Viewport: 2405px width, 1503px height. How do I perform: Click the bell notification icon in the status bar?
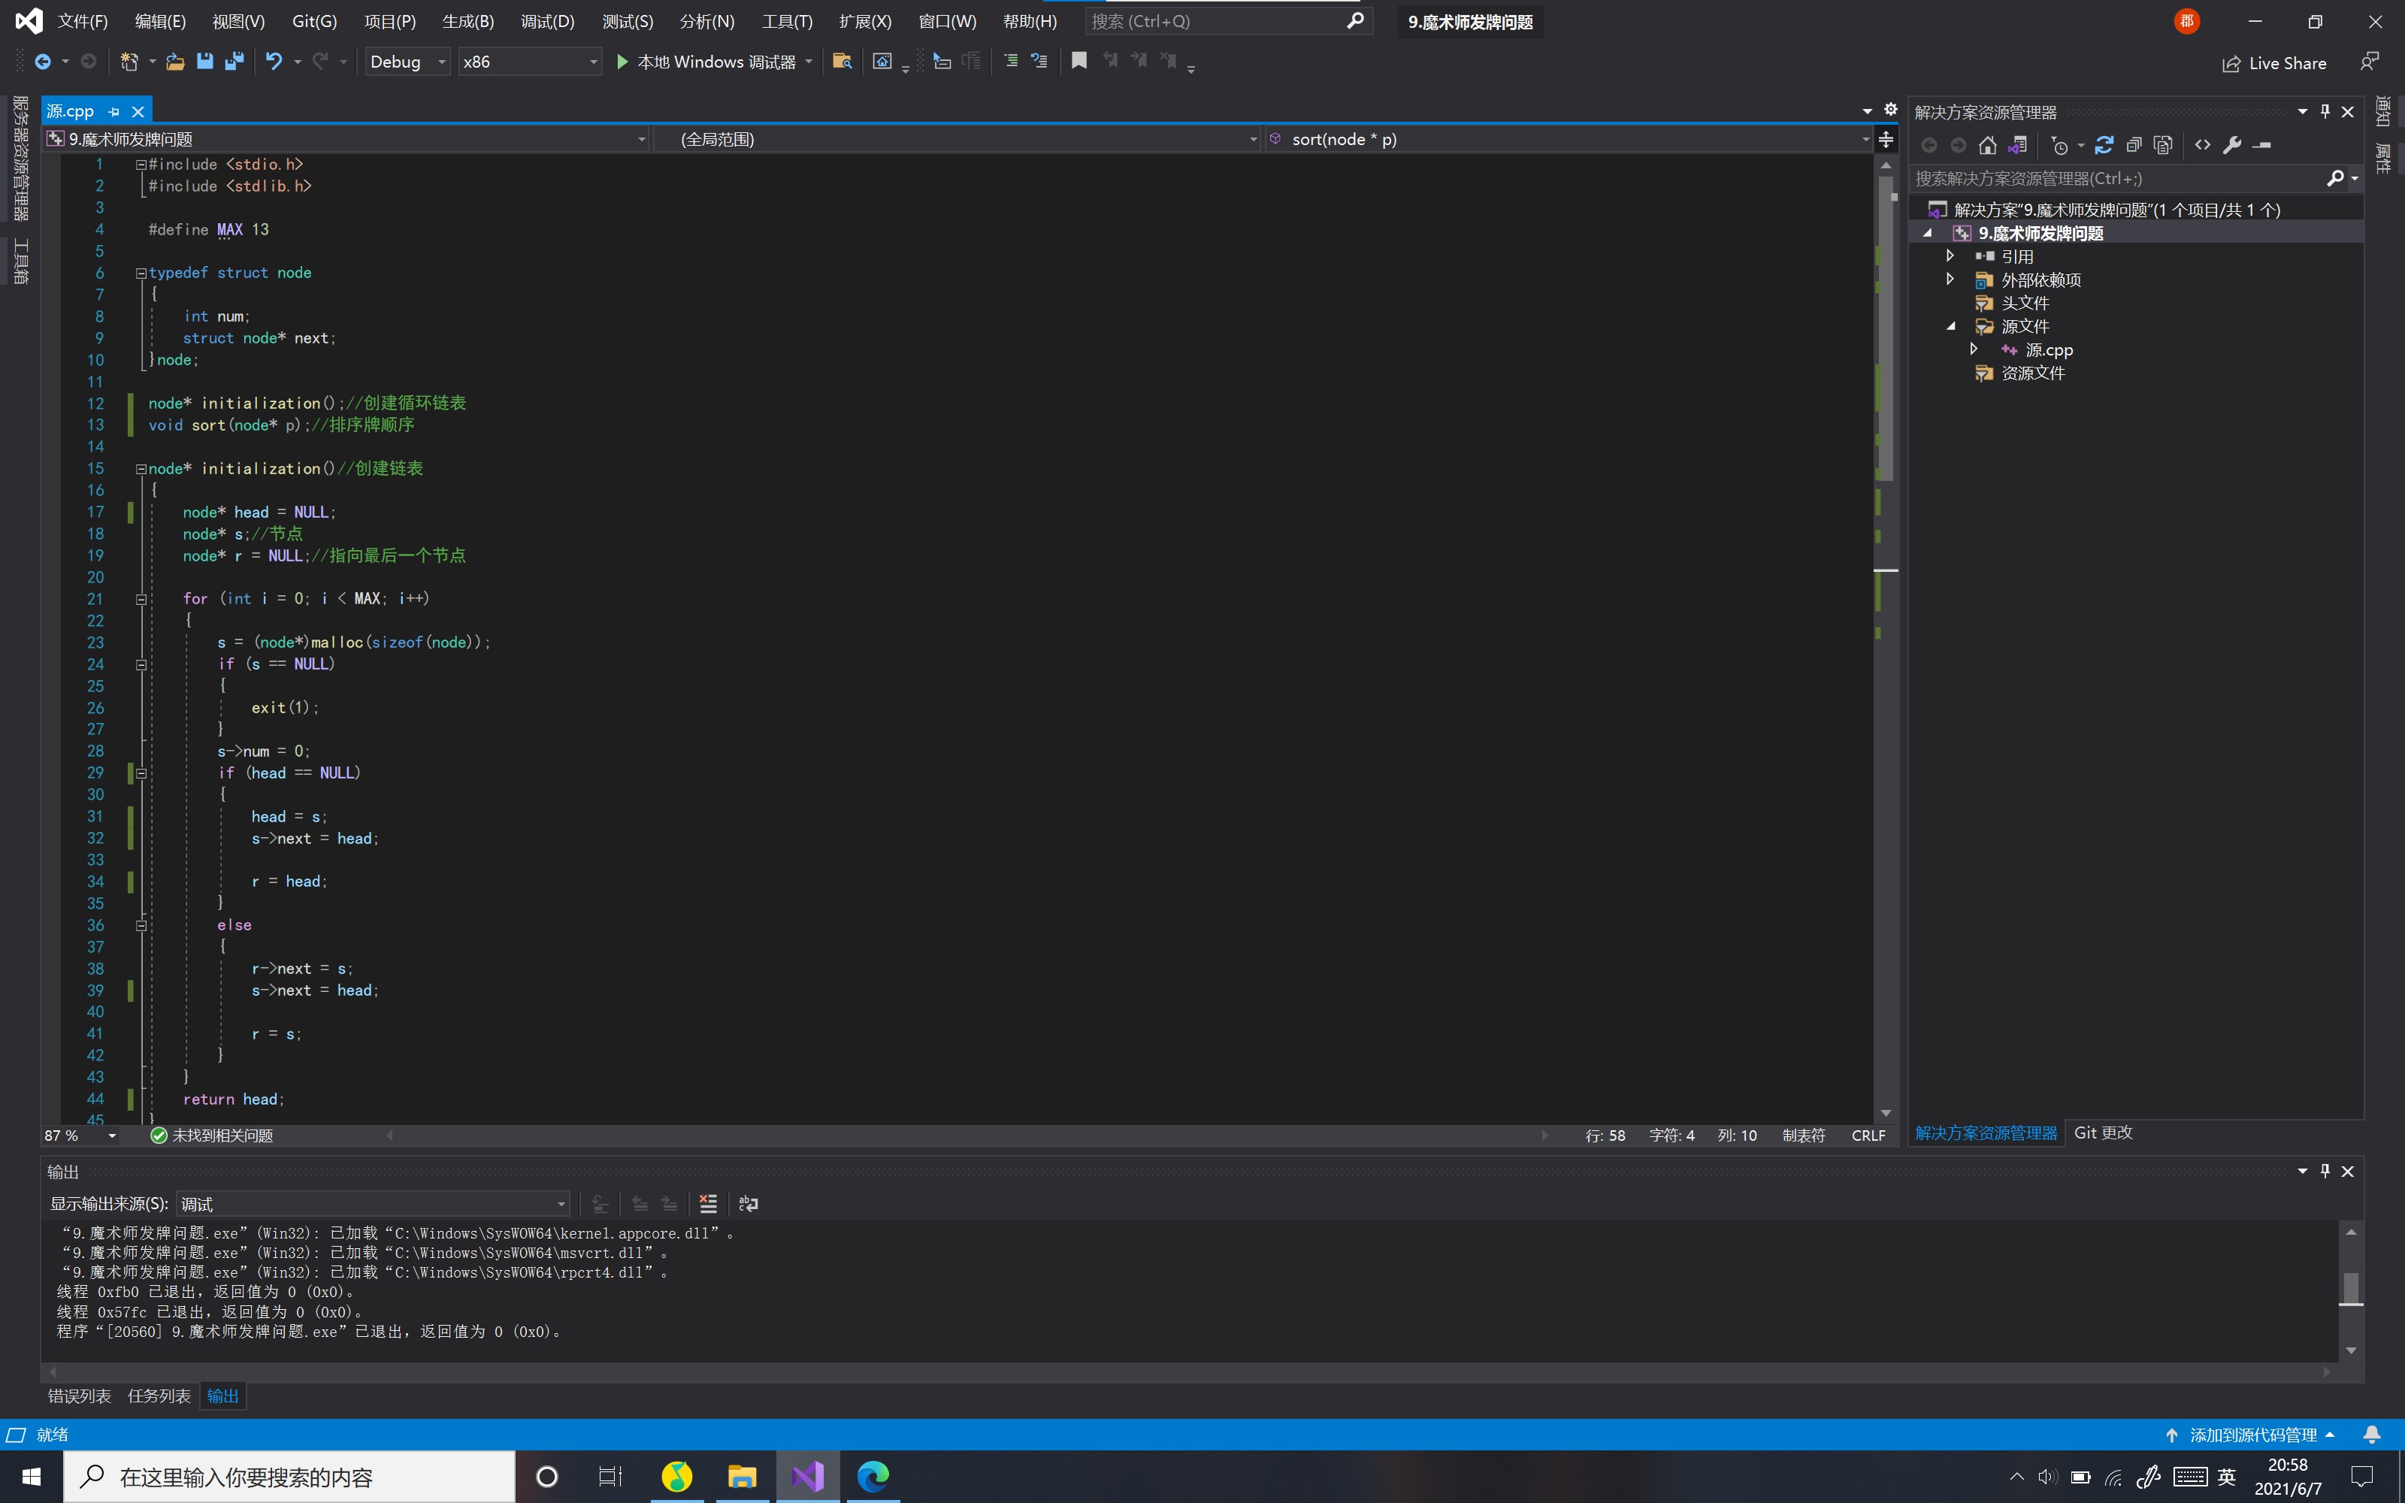coord(2371,1435)
